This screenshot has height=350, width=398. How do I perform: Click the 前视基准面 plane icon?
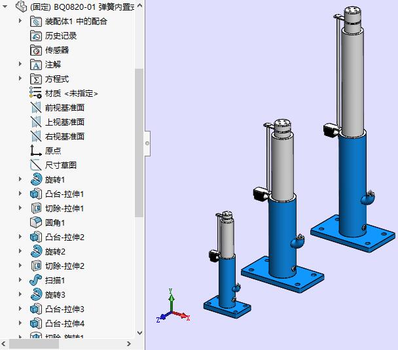[36, 107]
